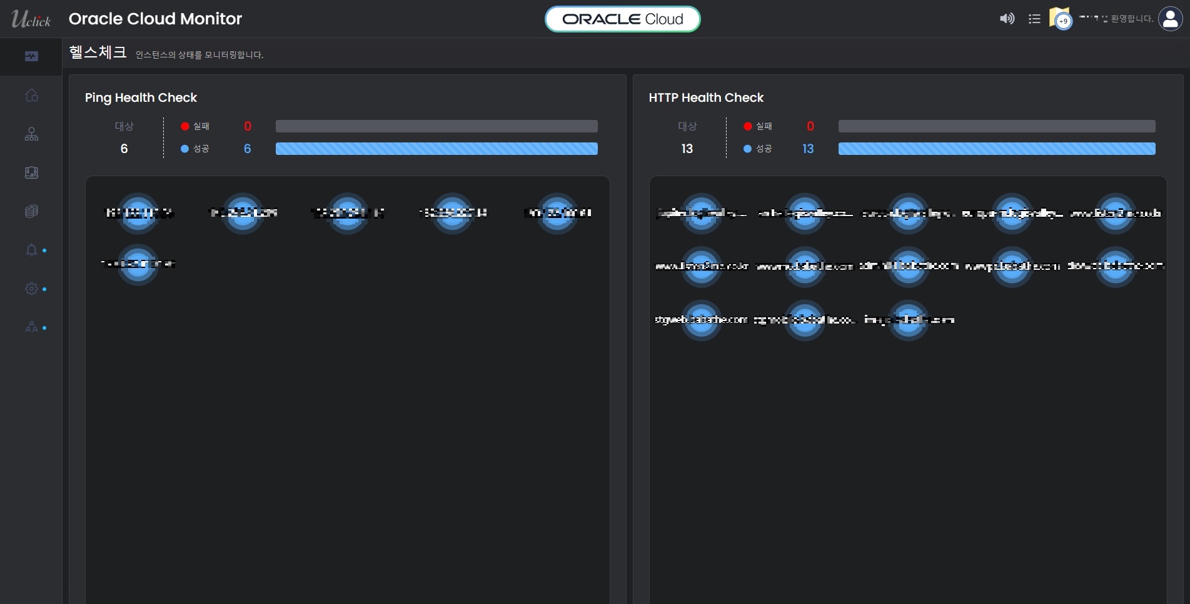
Task: Select the last HTTP node in third row
Action: click(909, 320)
